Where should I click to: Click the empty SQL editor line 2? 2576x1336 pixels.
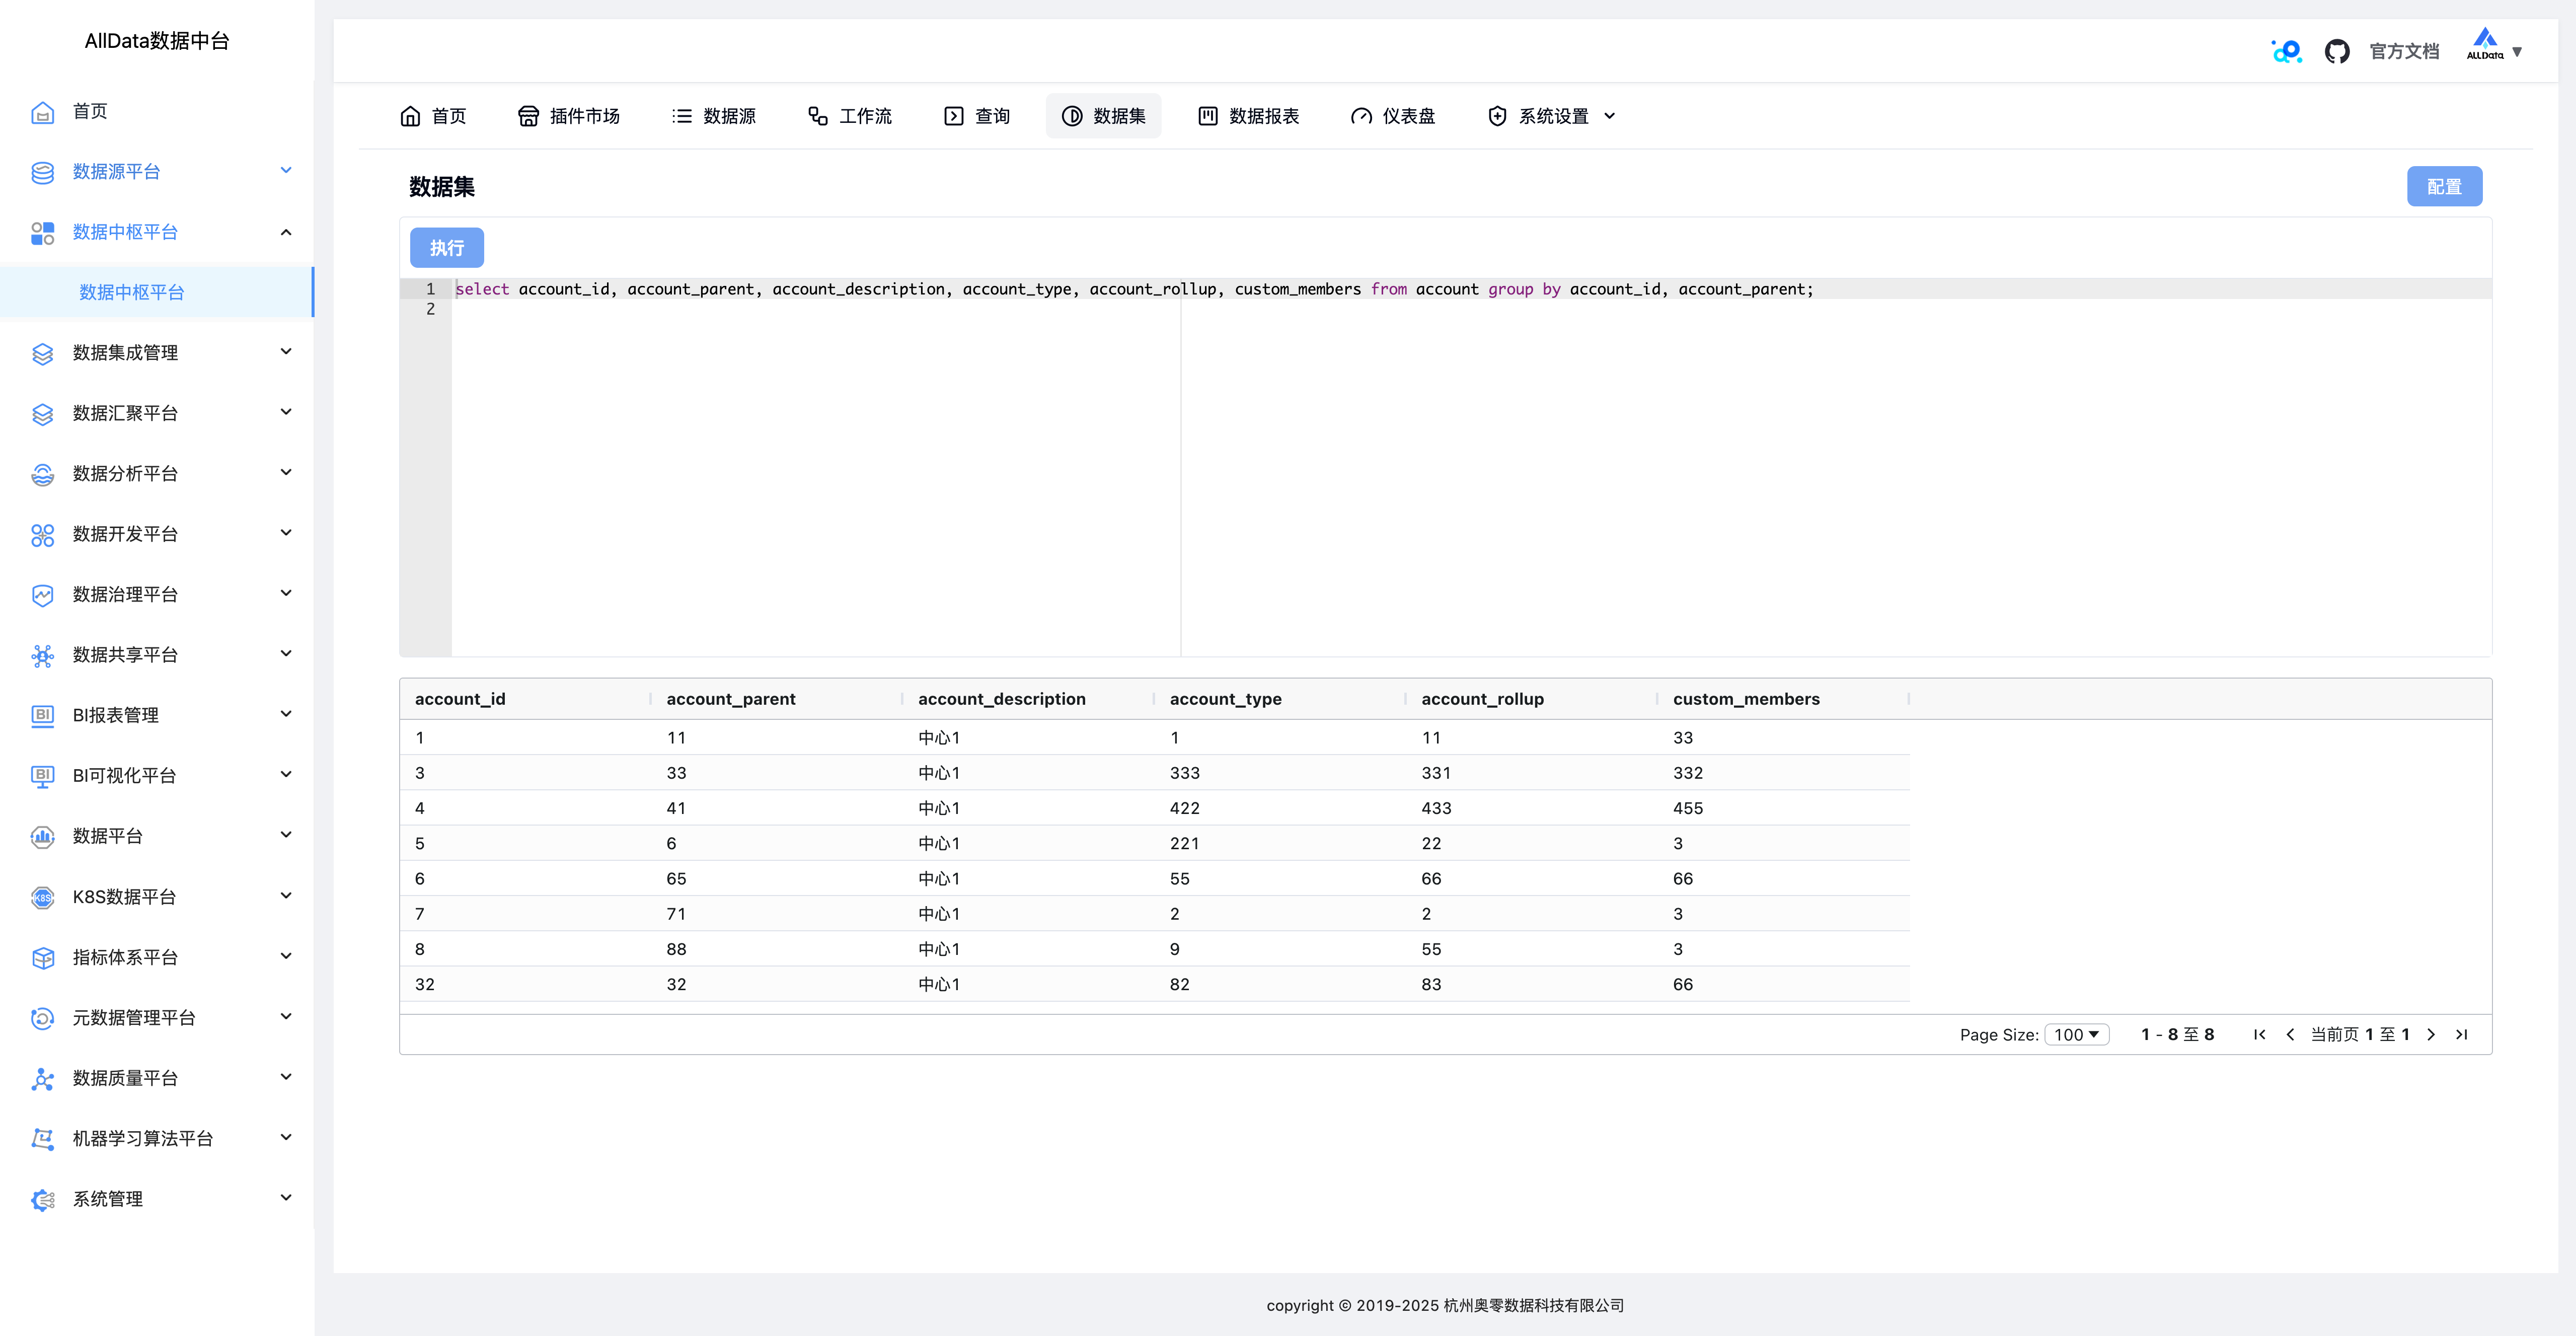(1471, 310)
